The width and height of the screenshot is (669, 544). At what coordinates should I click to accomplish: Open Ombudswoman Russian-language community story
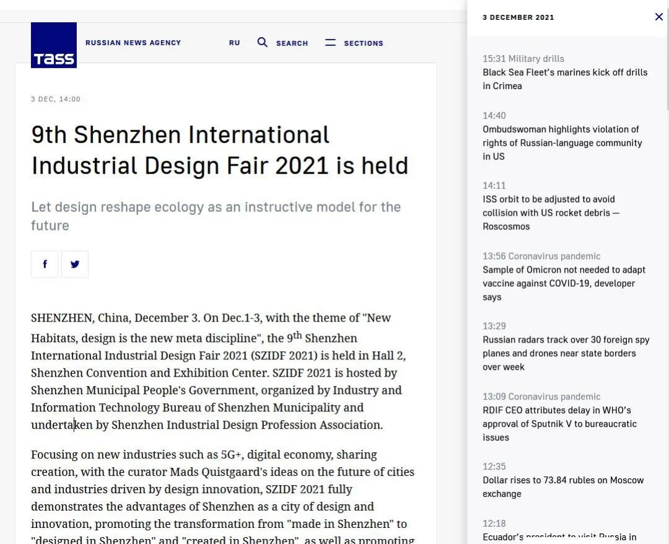click(562, 143)
